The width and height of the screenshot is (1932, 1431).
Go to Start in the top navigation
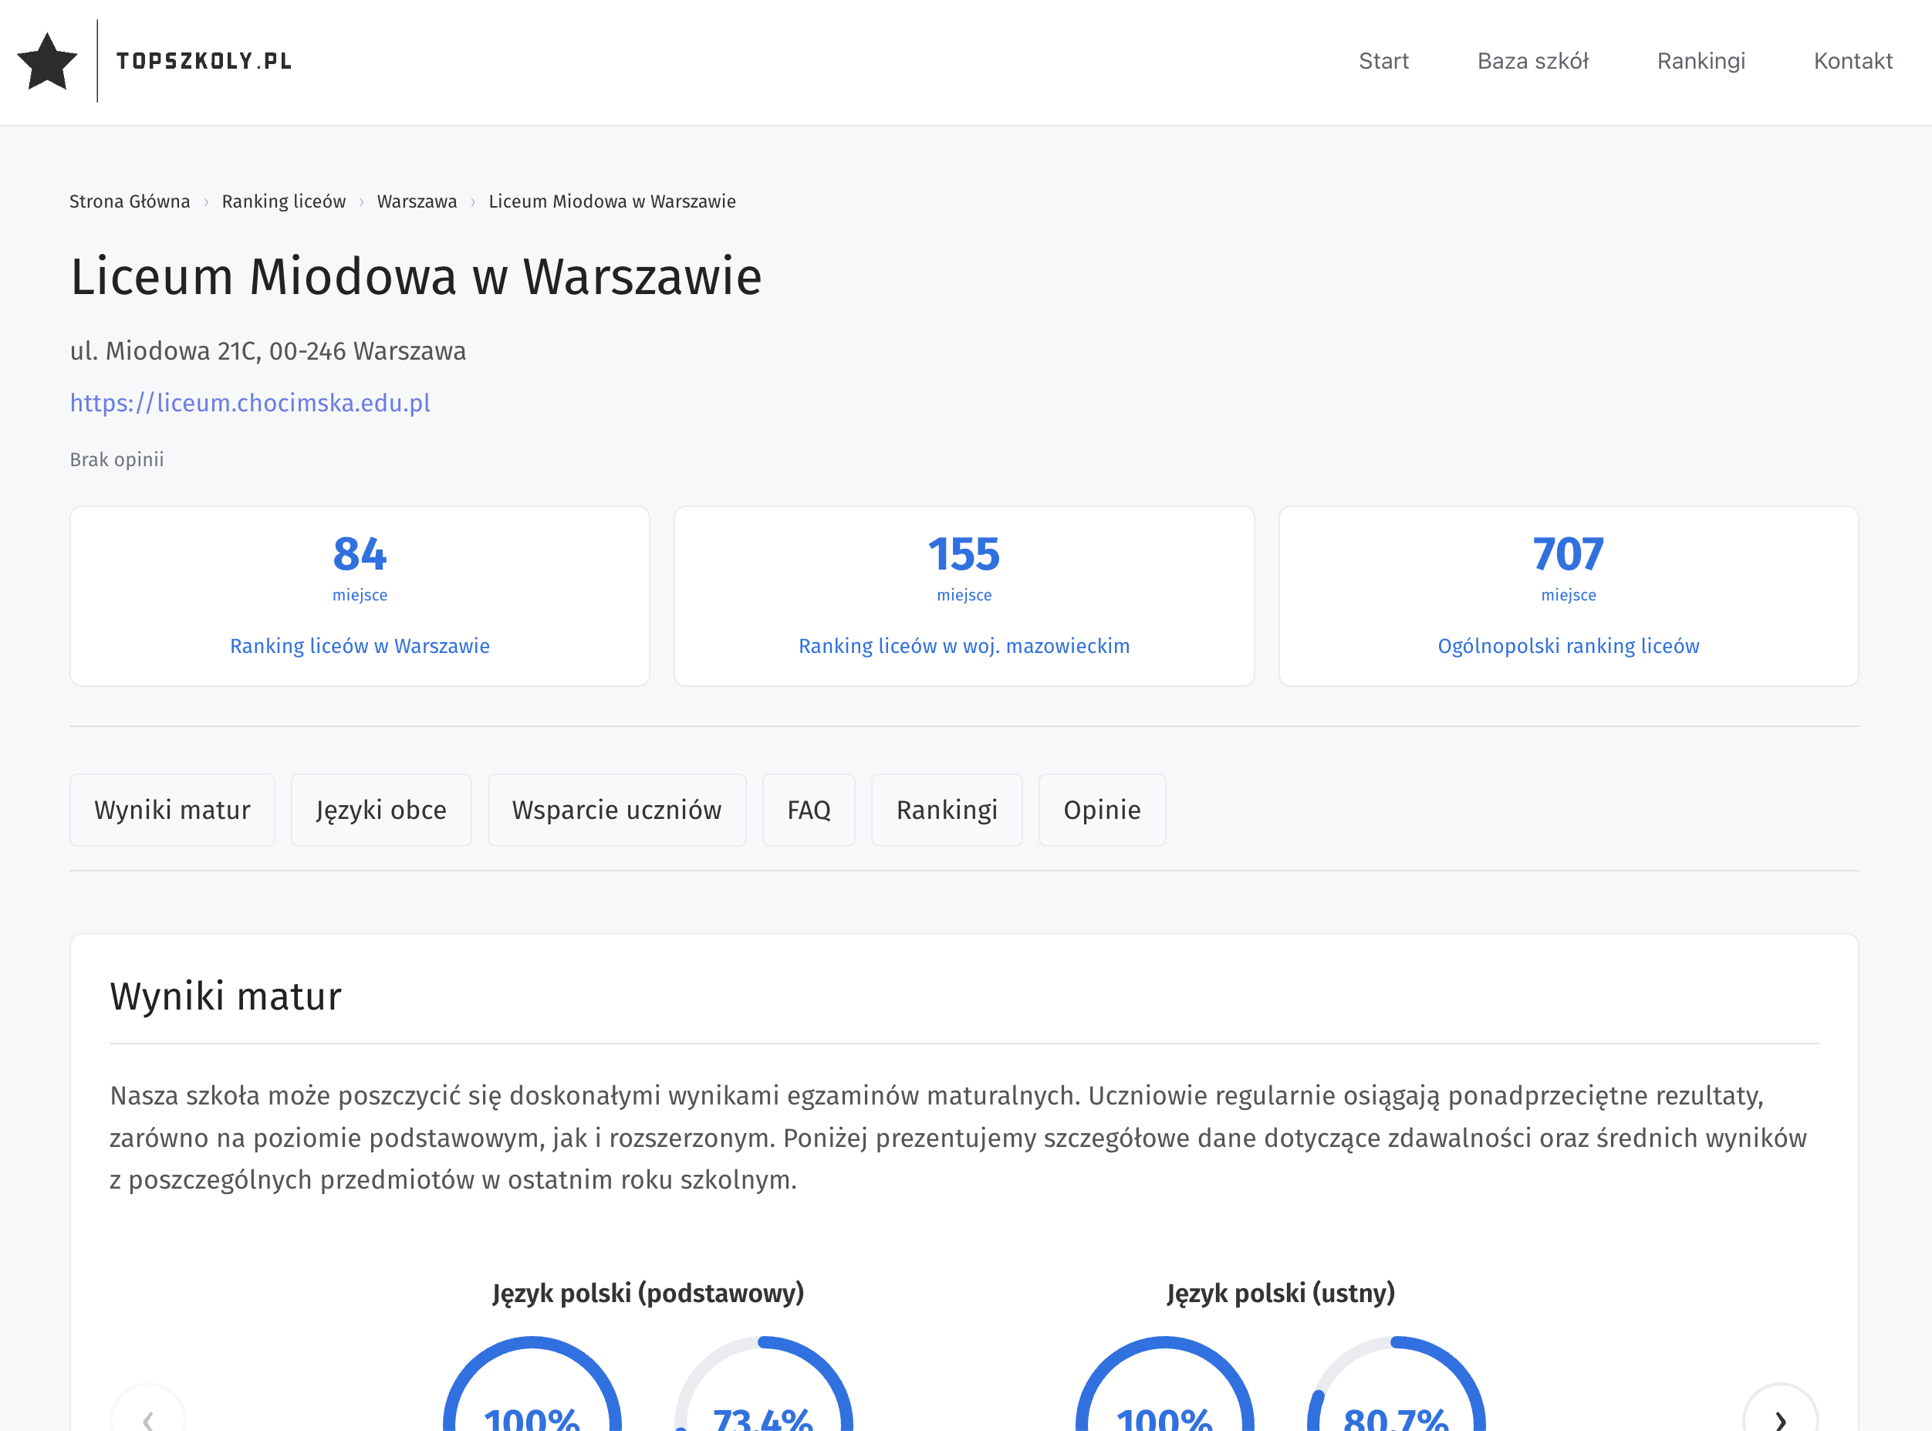[x=1383, y=61]
